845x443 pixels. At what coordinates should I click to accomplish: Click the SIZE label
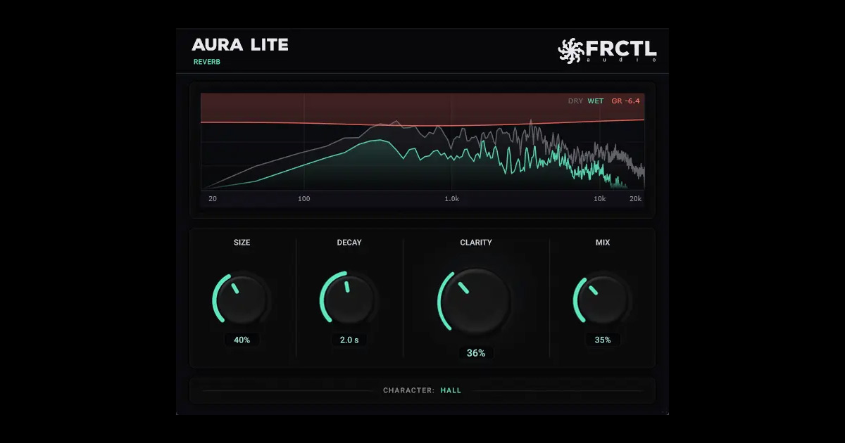(242, 243)
